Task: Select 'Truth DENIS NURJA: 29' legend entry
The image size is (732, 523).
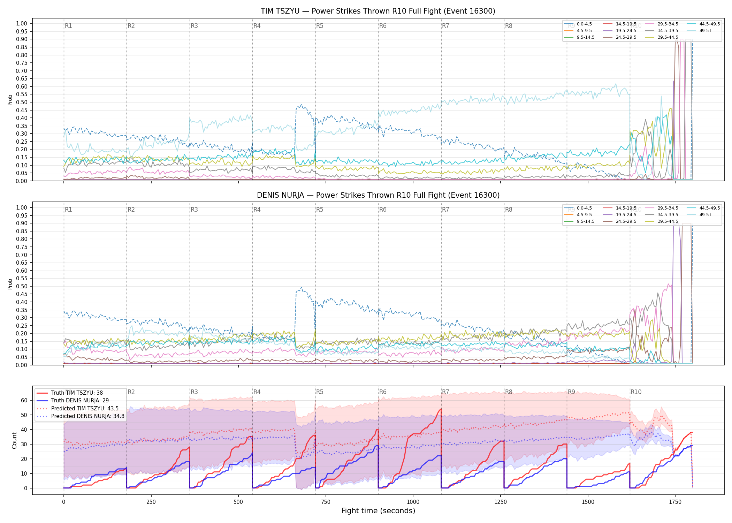Action: [80, 401]
